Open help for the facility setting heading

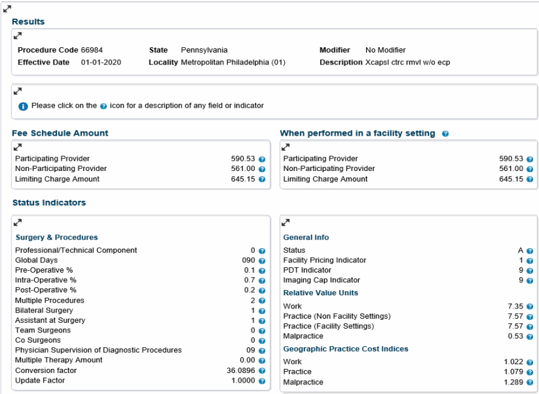[x=445, y=134]
